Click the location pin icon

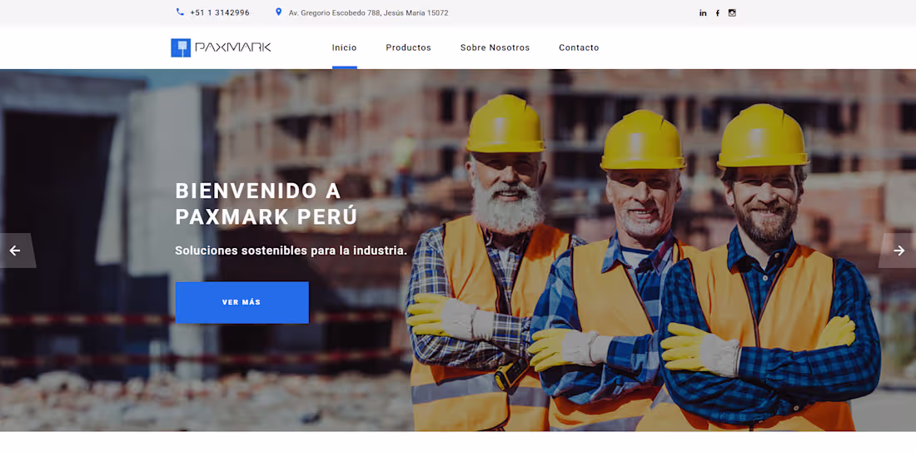point(279,12)
